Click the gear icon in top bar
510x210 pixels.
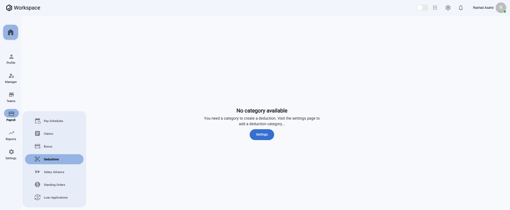[448, 8]
